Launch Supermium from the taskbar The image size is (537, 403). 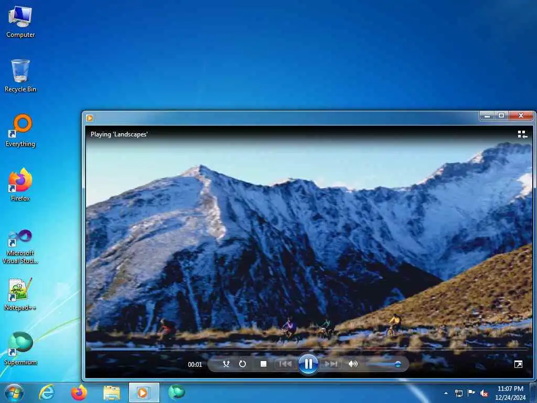(x=177, y=392)
